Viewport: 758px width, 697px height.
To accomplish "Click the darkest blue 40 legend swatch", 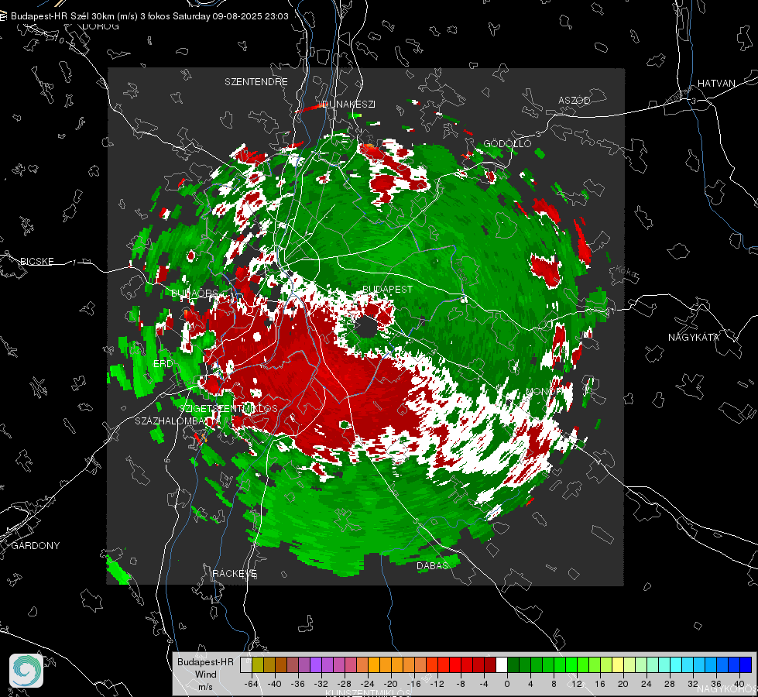I will tap(746, 664).
